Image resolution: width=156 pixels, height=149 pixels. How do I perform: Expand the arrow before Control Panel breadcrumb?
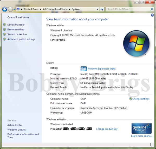22,9
